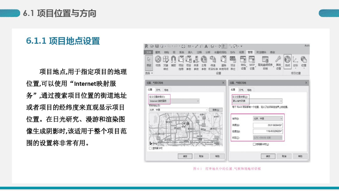Open 项目参数 (Project Parameters)
339x191 pixels.
(x=188, y=63)
